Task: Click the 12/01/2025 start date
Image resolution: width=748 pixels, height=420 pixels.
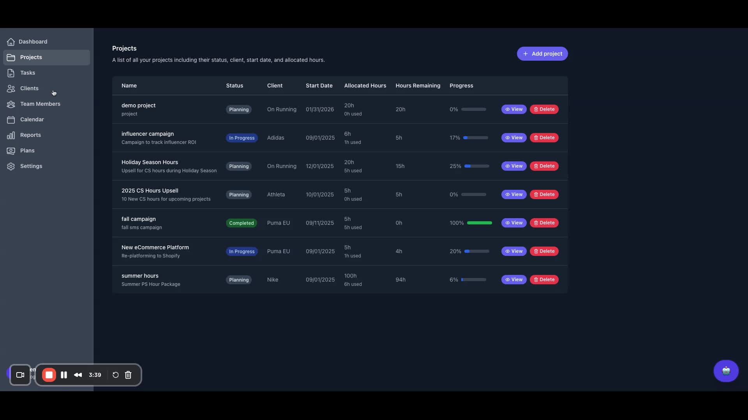Action: (x=320, y=166)
